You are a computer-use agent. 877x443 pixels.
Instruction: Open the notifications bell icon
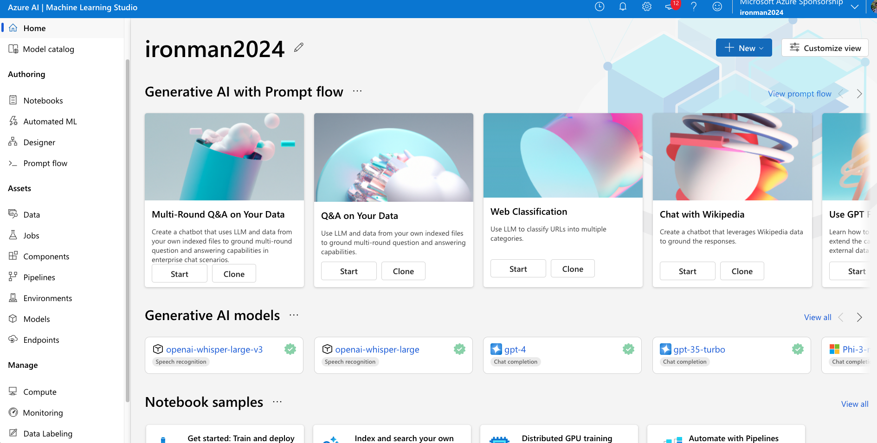click(x=623, y=6)
